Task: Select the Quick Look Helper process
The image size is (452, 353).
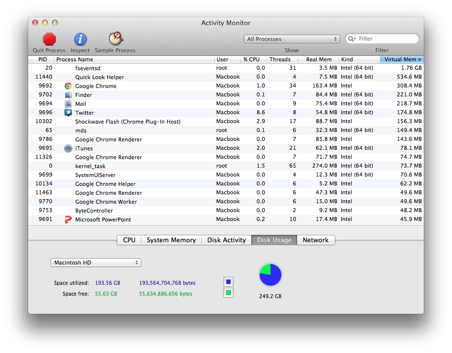Action: (226, 77)
